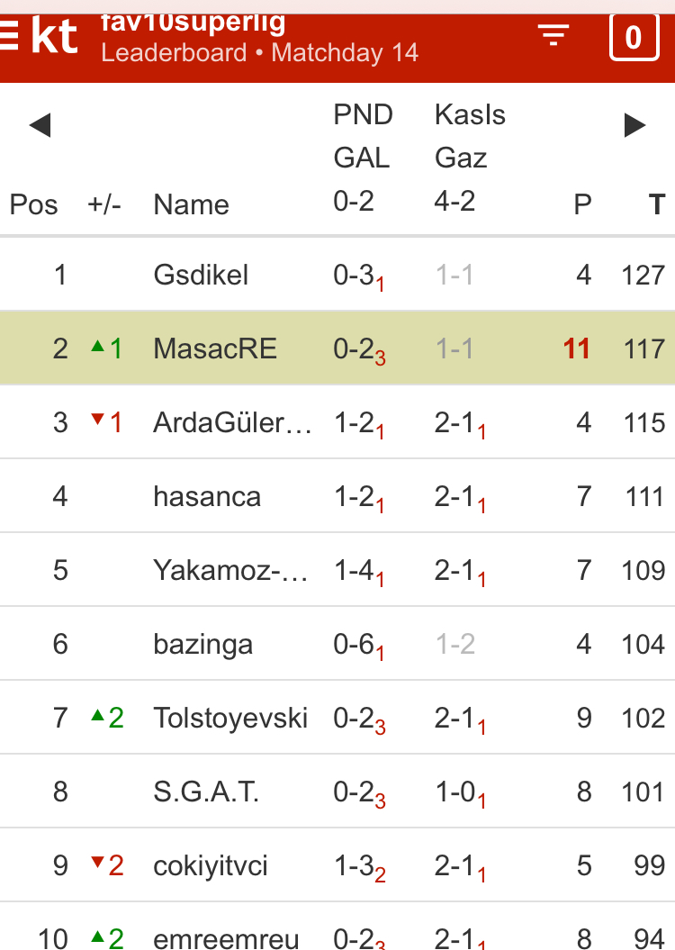Open bazinga's player profile

202,644
